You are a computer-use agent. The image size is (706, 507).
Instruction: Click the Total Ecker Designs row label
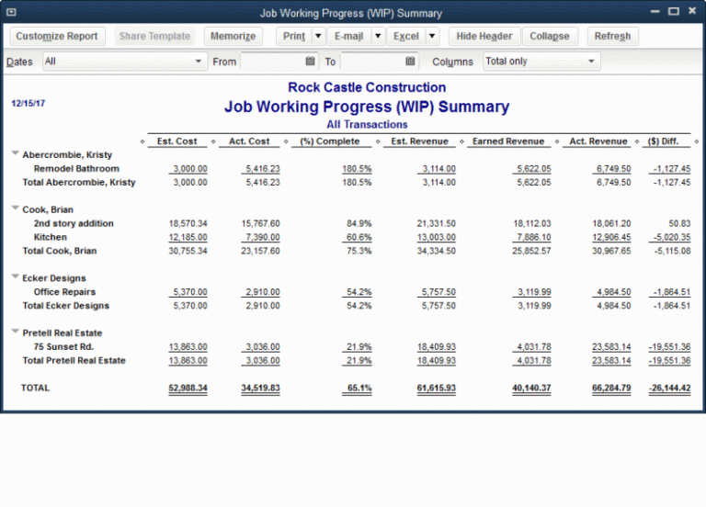(66, 306)
